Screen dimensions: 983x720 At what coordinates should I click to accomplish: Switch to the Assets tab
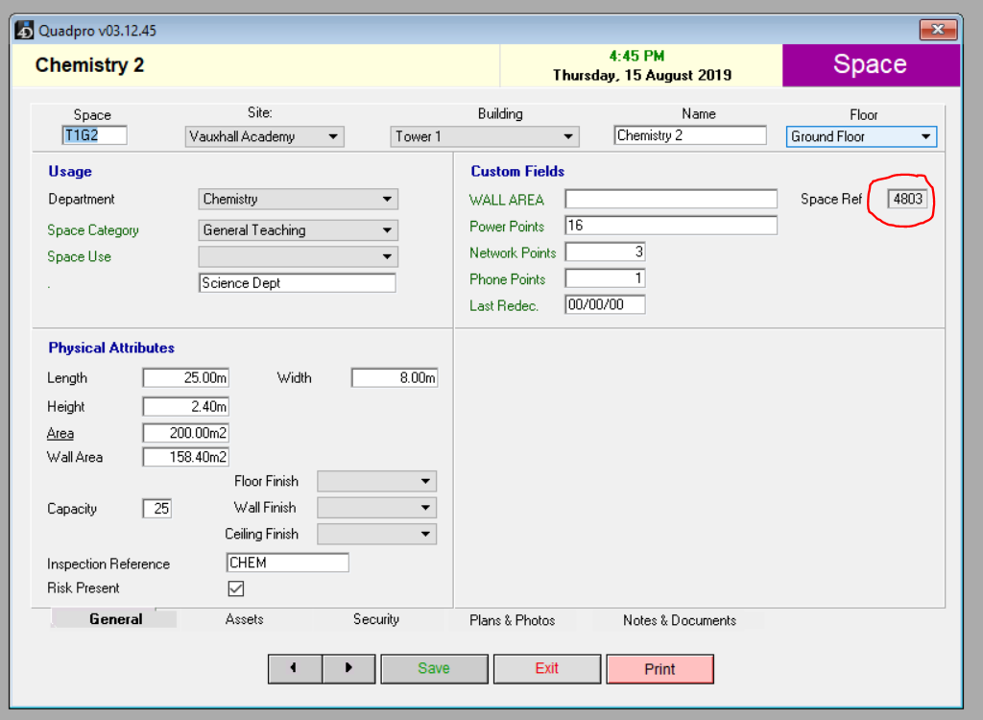(x=244, y=619)
